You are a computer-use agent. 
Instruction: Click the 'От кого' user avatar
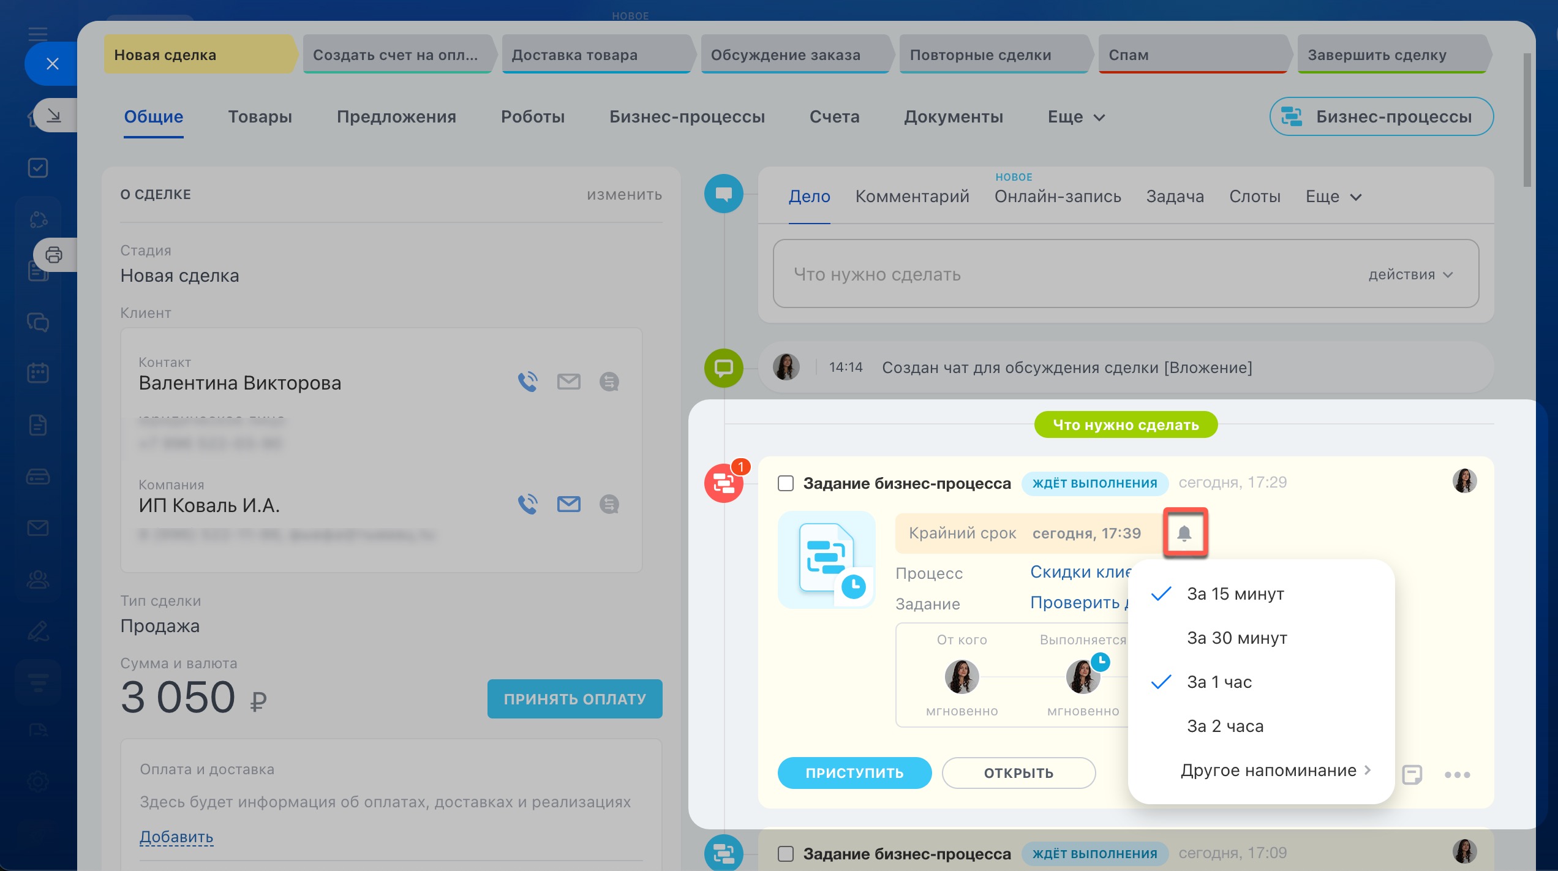[x=962, y=676]
